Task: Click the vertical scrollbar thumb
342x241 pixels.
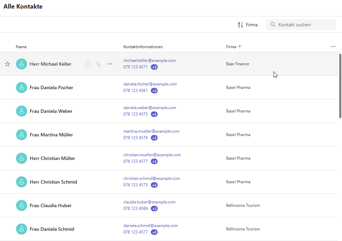Action: pos(340,85)
